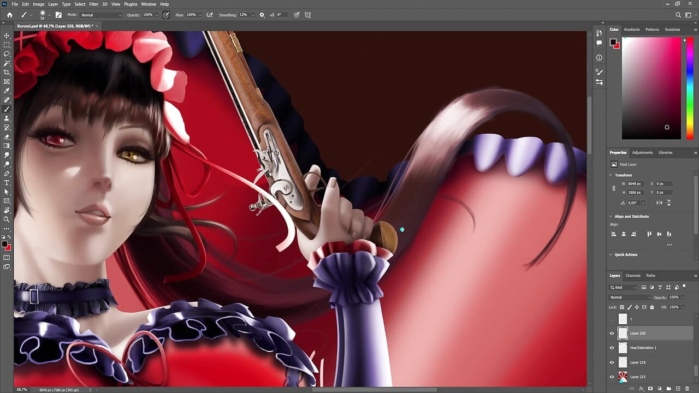The image size is (699, 393).
Task: Select the Smudge tool
Action: point(7,155)
